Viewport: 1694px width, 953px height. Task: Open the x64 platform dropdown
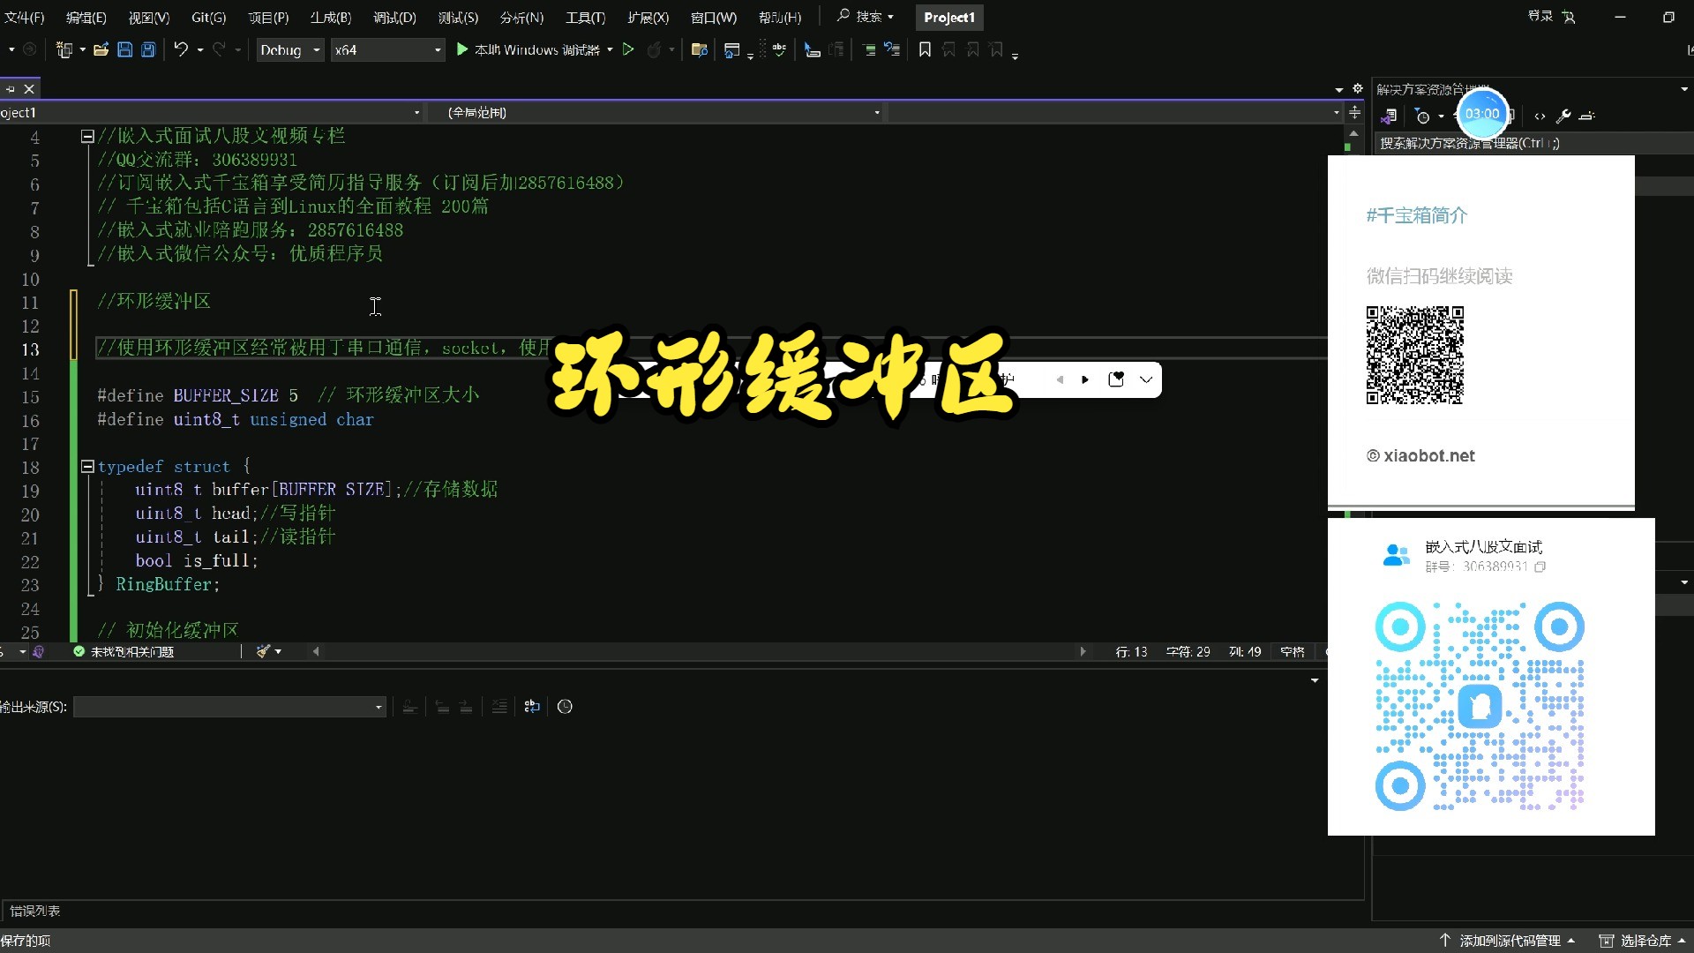coord(387,50)
